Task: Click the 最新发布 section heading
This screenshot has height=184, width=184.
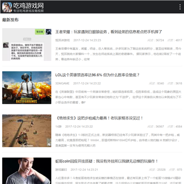Action: click(x=10, y=20)
